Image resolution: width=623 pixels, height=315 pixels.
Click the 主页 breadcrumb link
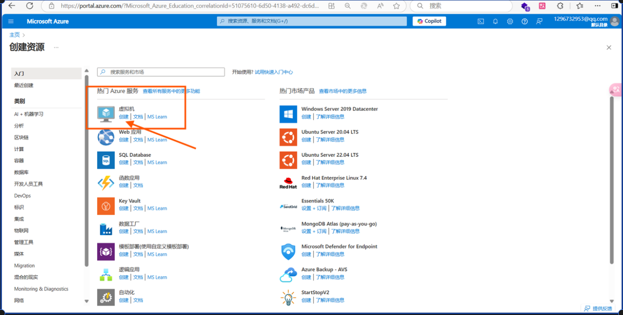(15, 35)
